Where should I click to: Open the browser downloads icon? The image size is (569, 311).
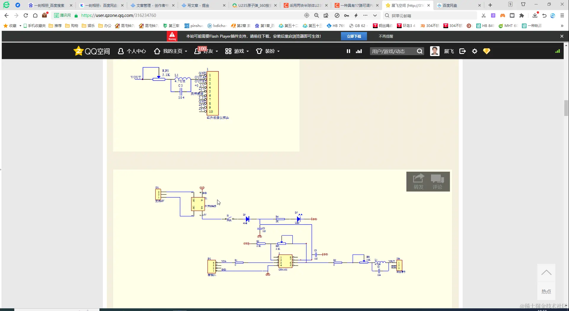point(535,15)
